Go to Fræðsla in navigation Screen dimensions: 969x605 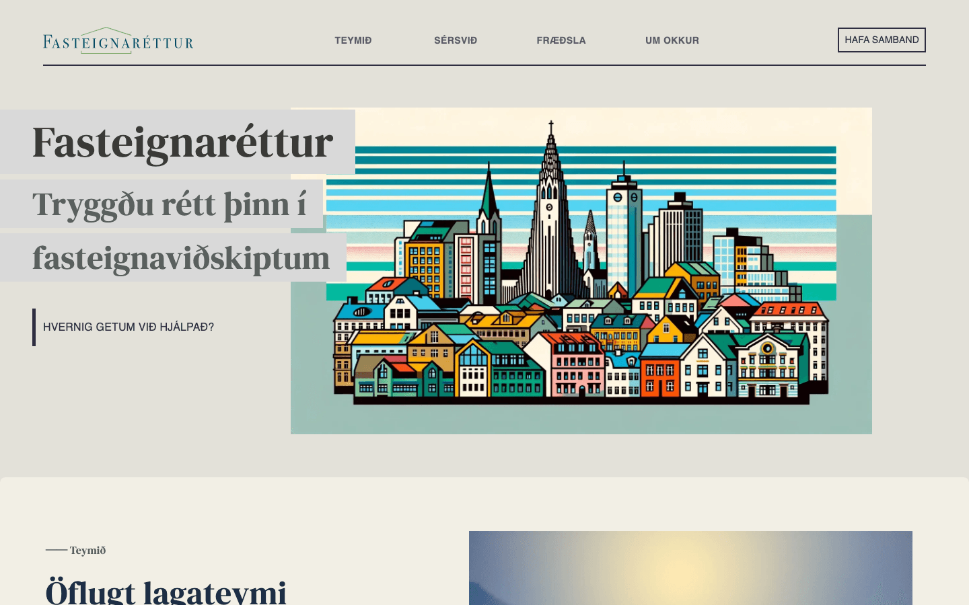[x=561, y=40]
